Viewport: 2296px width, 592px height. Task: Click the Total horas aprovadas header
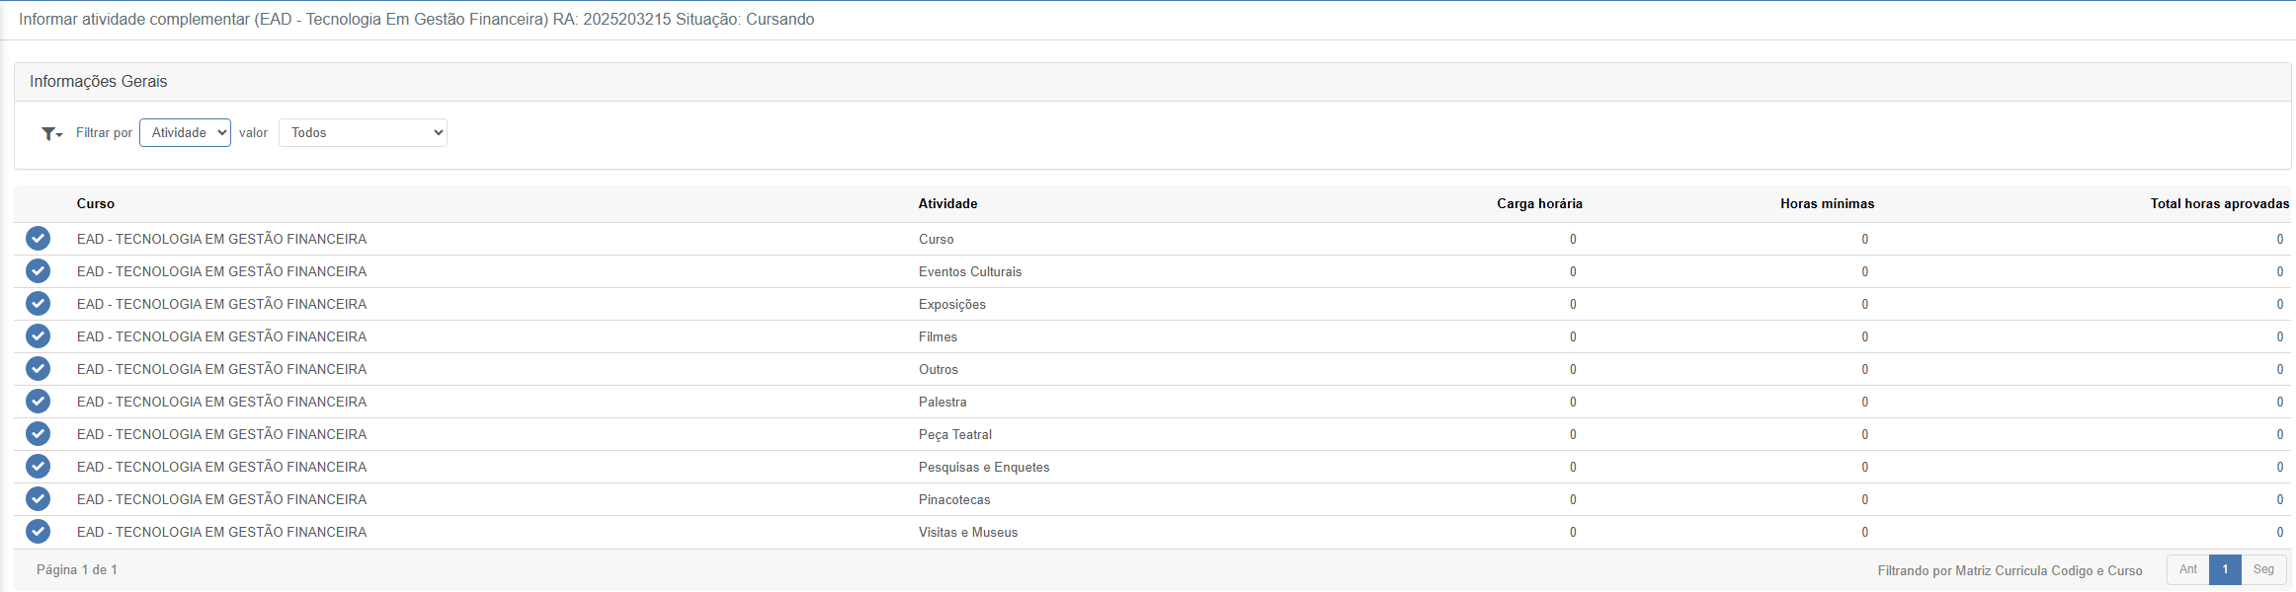click(x=2219, y=203)
